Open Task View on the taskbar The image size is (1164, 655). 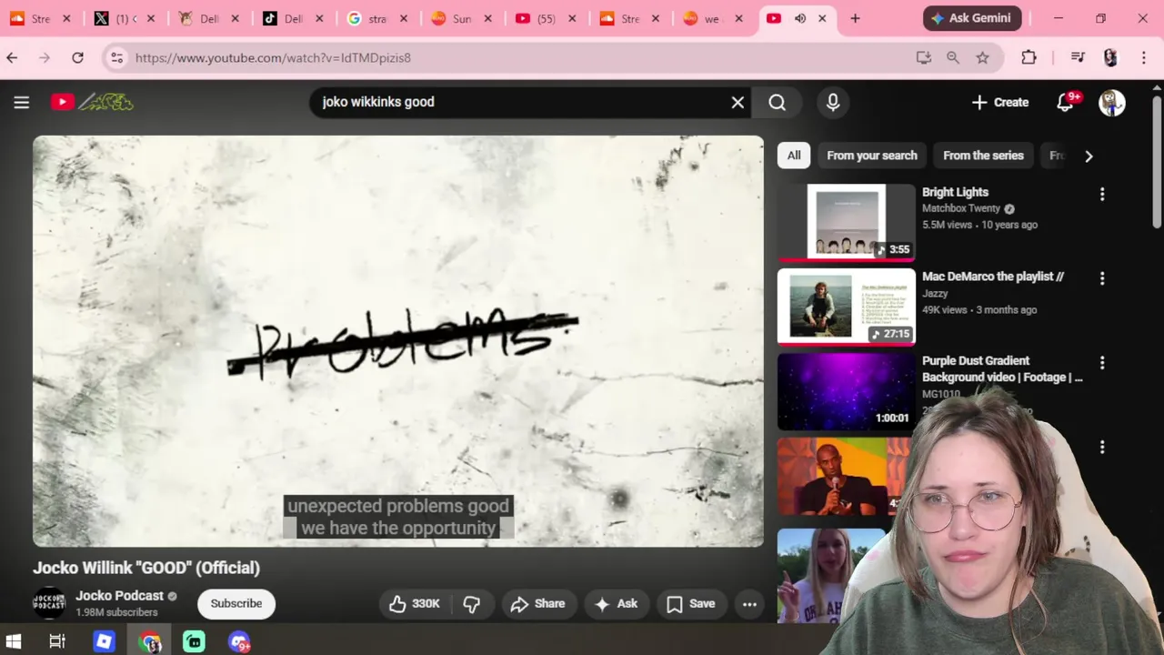(57, 642)
